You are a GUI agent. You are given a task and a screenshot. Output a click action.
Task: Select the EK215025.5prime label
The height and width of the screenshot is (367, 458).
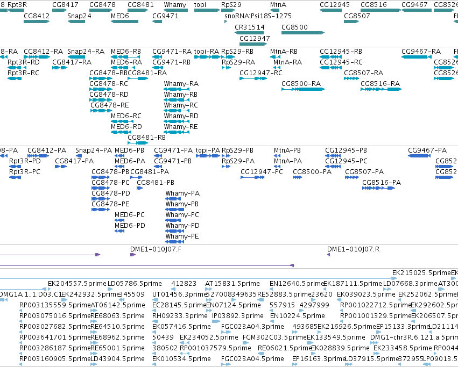pyautogui.click(x=421, y=273)
